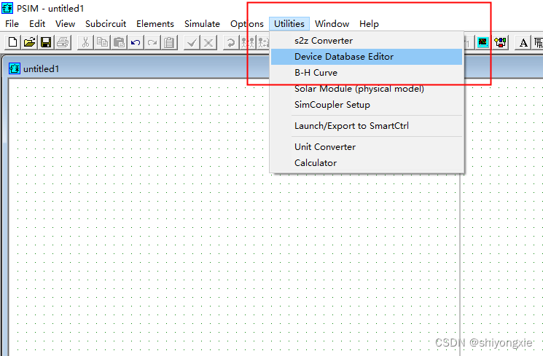The height and width of the screenshot is (356, 543).
Task: Open the B-H Curve utility
Action: tap(367, 73)
